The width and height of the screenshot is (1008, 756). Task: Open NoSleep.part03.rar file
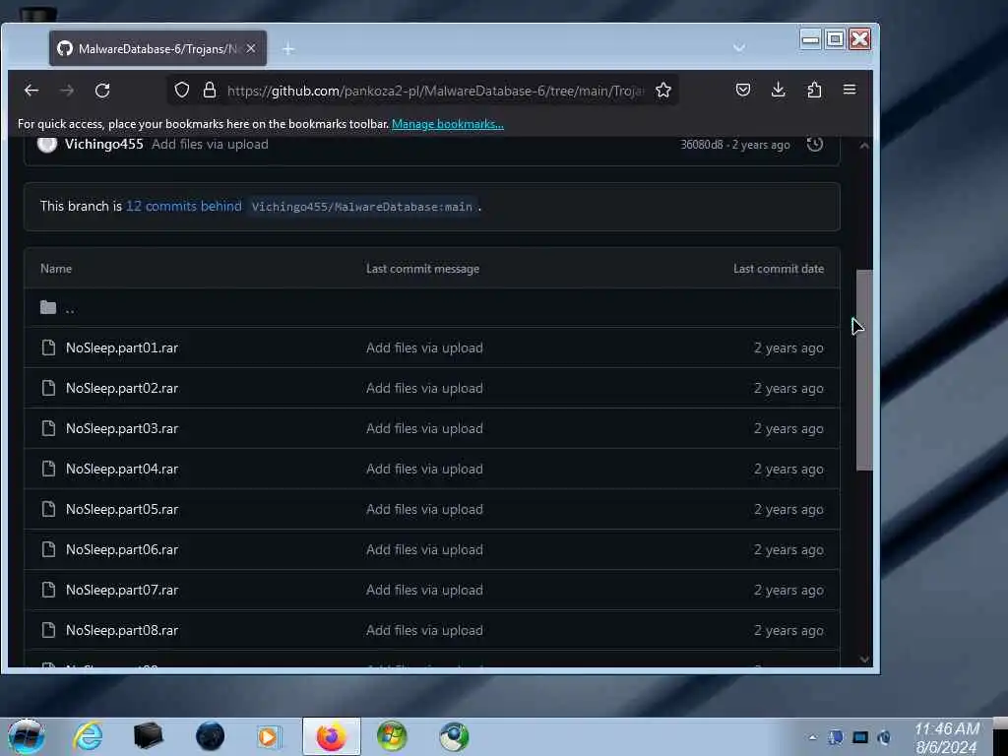121,429
